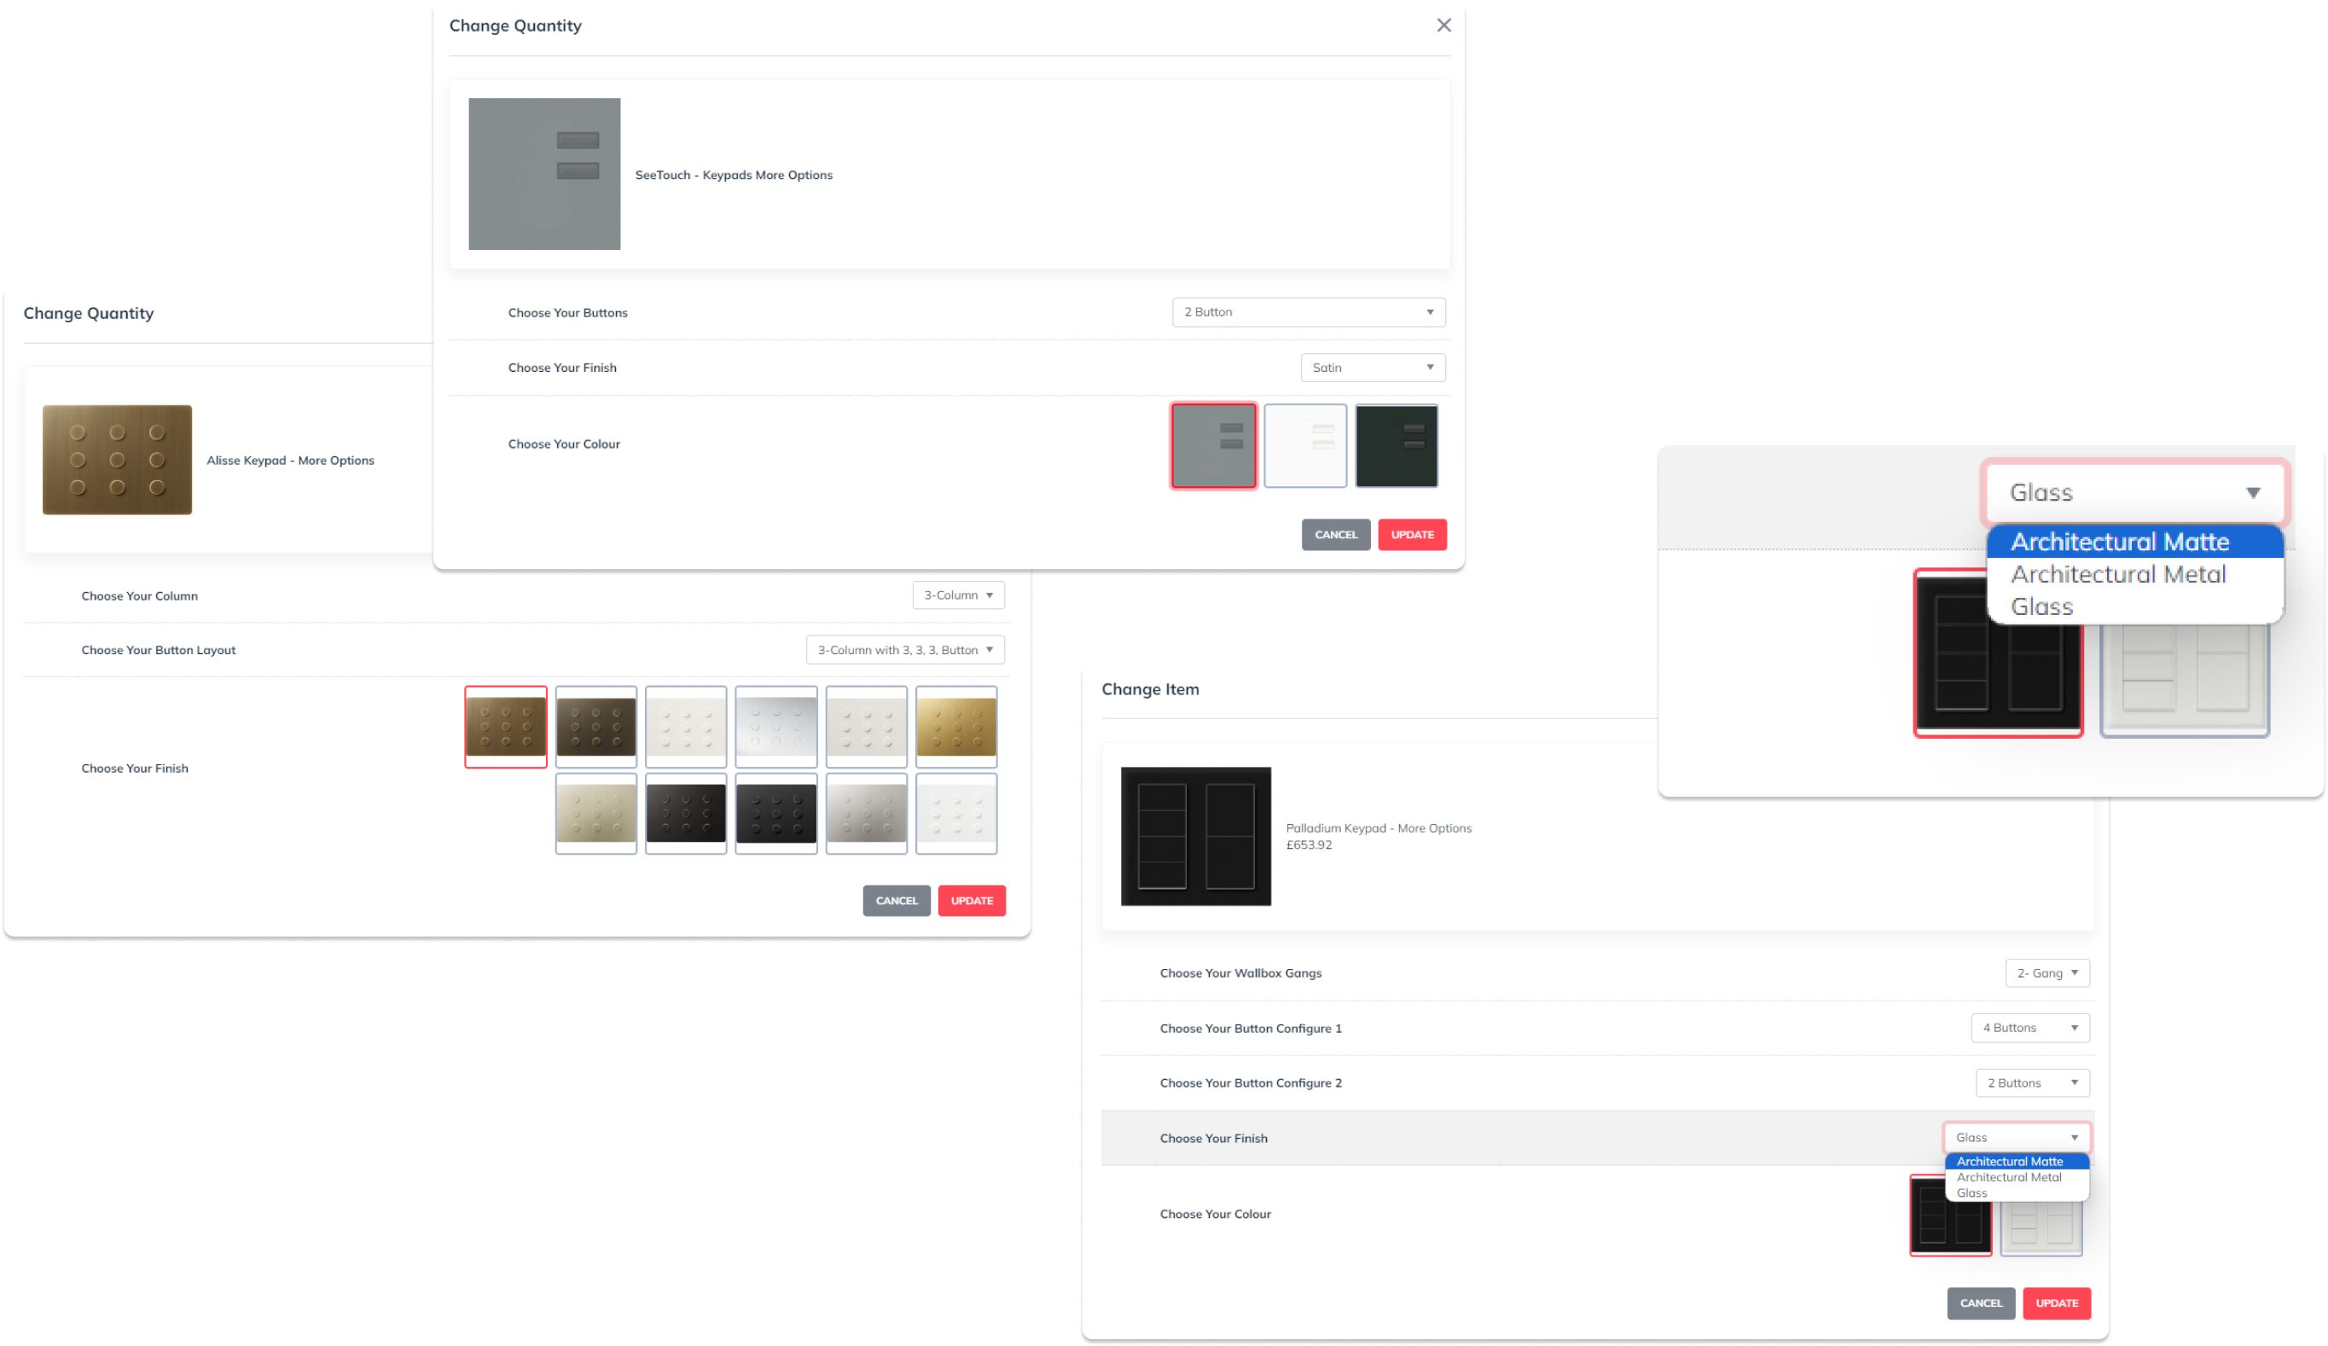Open the 3-Column dropdown

(x=958, y=595)
